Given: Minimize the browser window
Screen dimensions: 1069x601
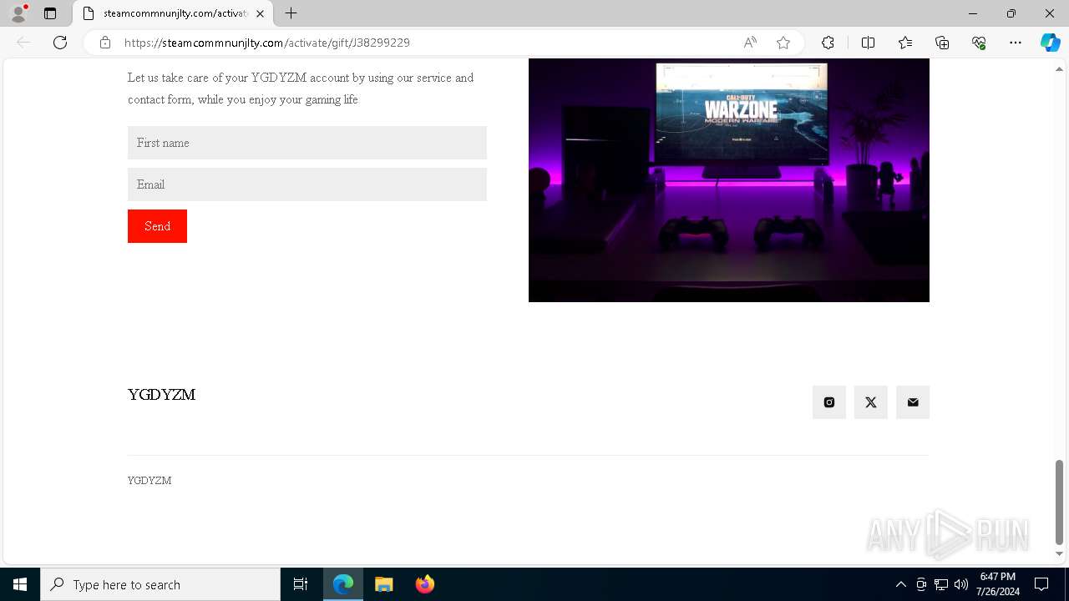Looking at the screenshot, I should pos(973,13).
